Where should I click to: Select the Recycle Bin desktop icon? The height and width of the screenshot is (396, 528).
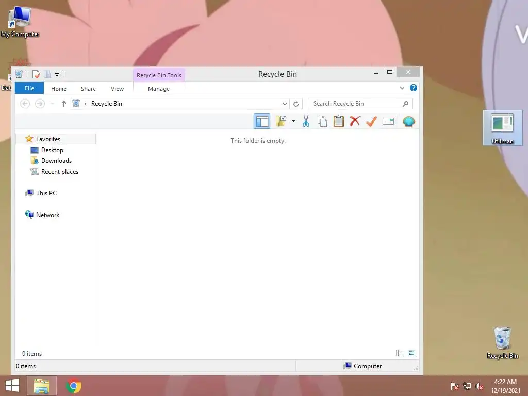(502, 342)
